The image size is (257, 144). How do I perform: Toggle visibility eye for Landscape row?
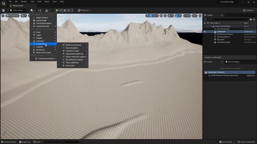click(x=204, y=32)
